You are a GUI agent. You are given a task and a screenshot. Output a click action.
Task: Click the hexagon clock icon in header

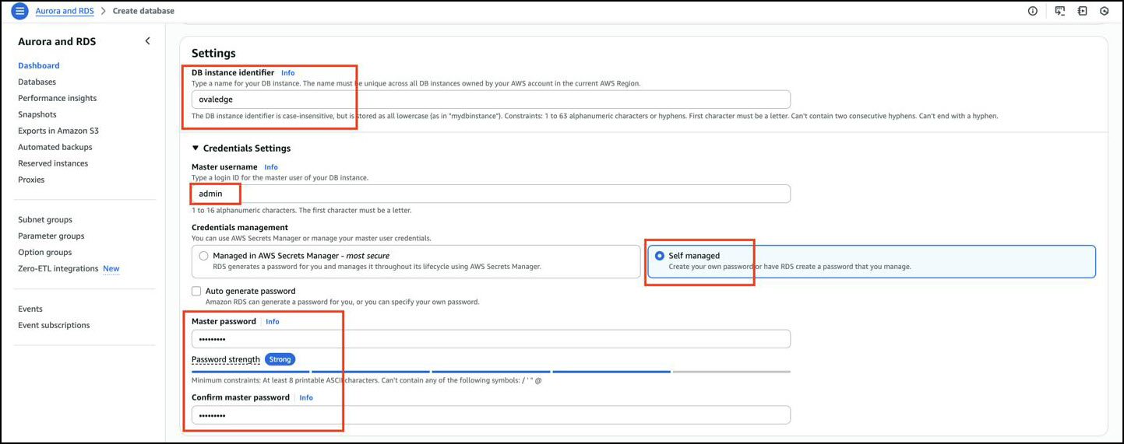[1104, 11]
